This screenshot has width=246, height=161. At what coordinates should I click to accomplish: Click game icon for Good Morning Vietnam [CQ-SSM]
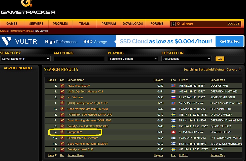click(62, 109)
